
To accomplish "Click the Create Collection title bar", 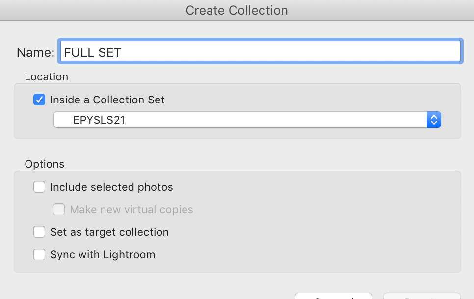I will 237,10.
